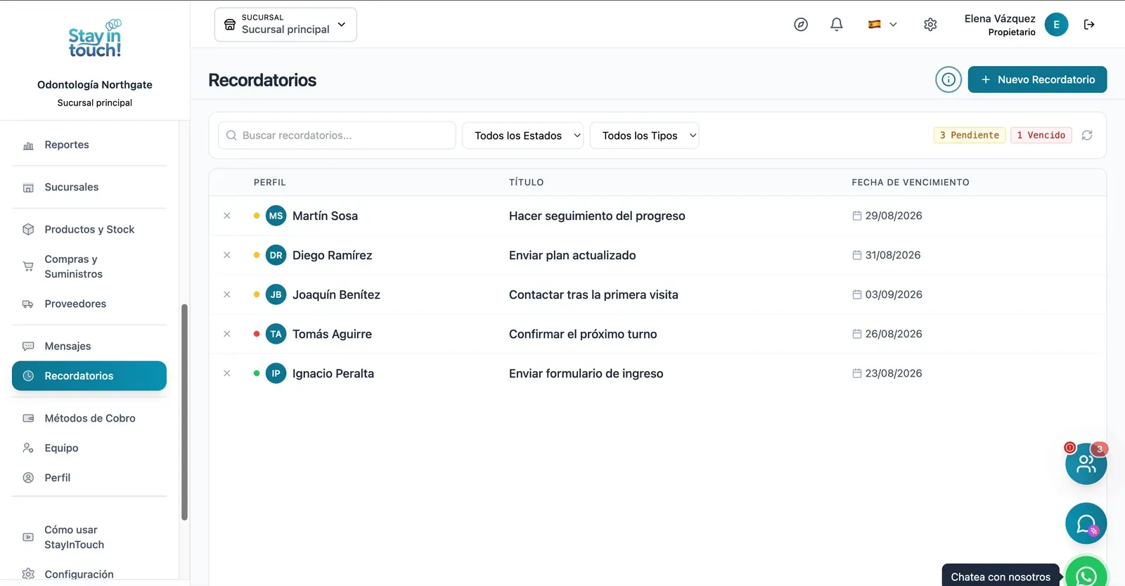Open the team users floating button
This screenshot has height=586, width=1125.
[1086, 464]
